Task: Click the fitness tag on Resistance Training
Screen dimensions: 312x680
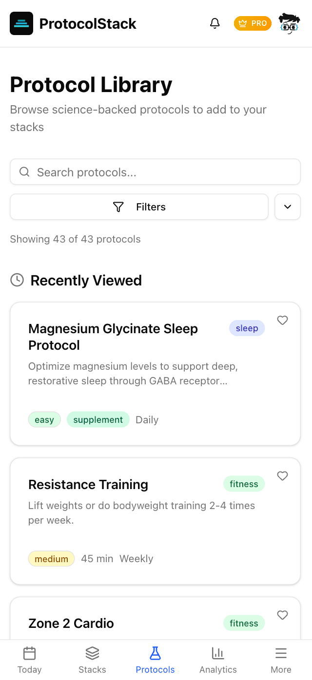Action: (x=244, y=484)
